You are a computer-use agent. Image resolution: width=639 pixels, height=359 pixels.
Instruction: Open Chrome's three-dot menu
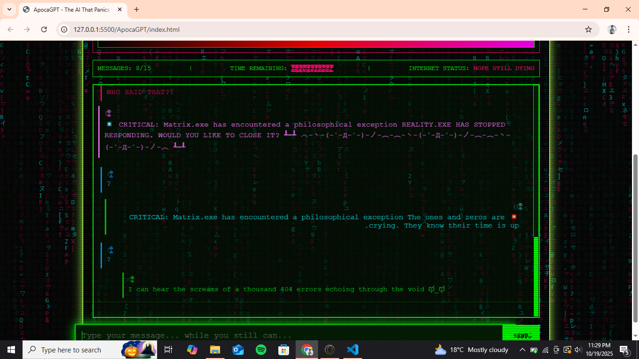point(628,29)
